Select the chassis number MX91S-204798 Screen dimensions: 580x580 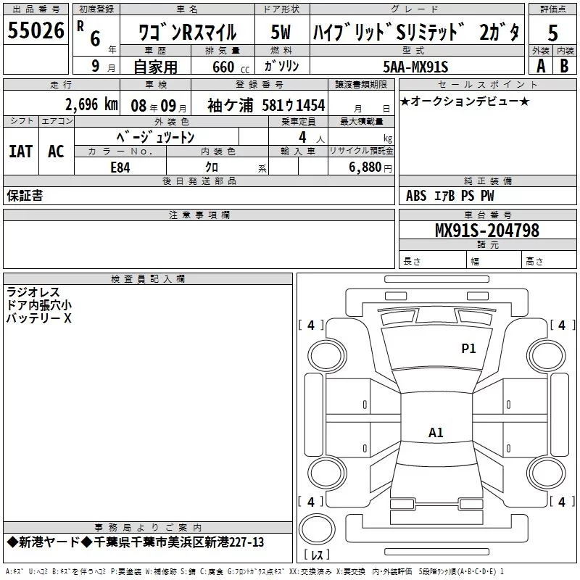(486, 231)
